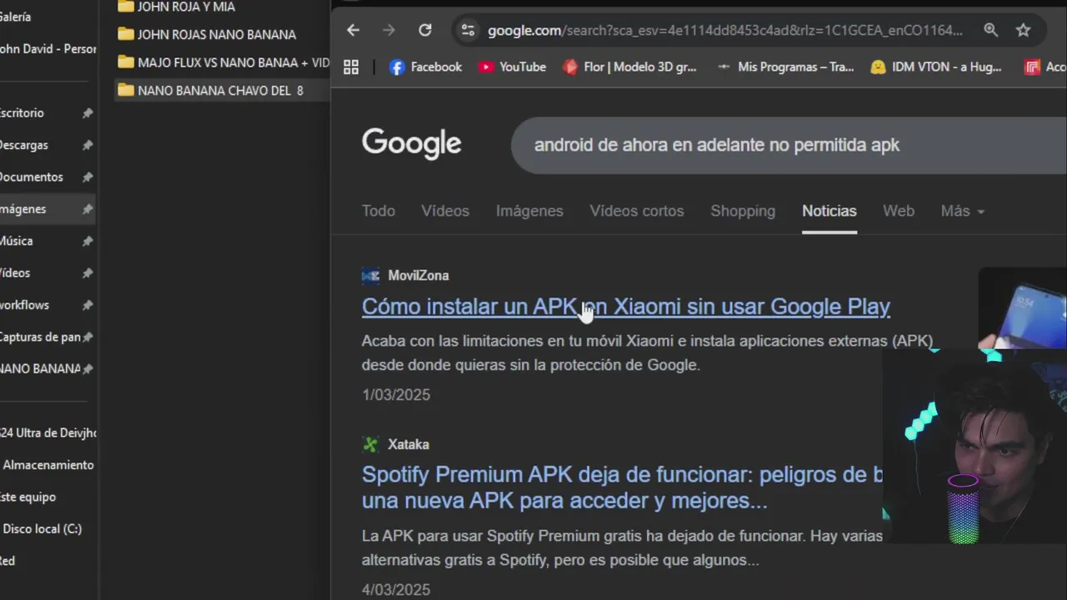Open S24 Ultra de Deivjho device

pyautogui.click(x=48, y=433)
